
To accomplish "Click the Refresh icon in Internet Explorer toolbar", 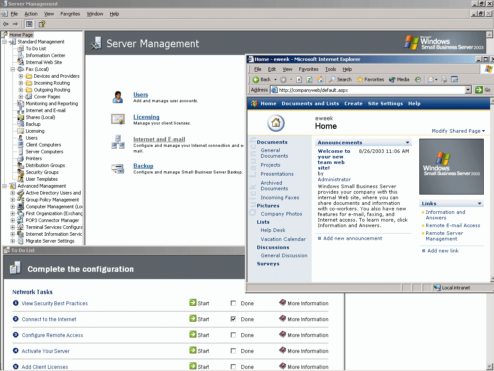I will tap(309, 80).
